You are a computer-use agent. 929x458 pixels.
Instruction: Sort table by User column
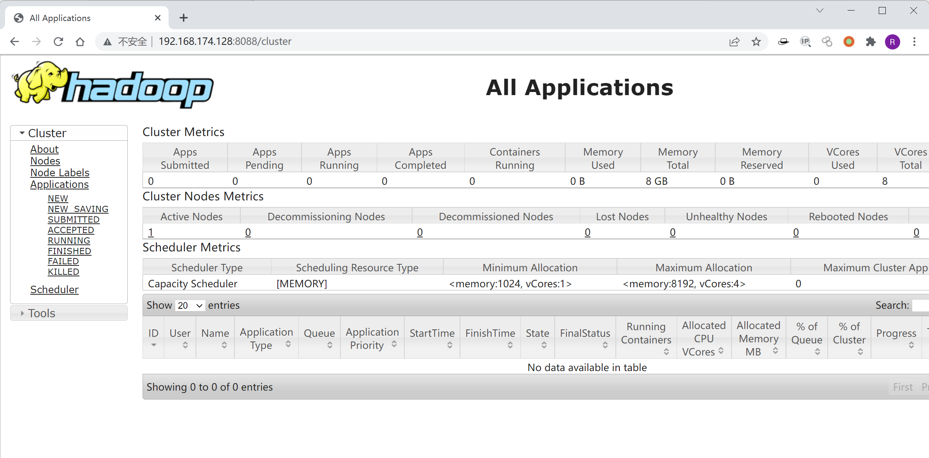coord(180,338)
